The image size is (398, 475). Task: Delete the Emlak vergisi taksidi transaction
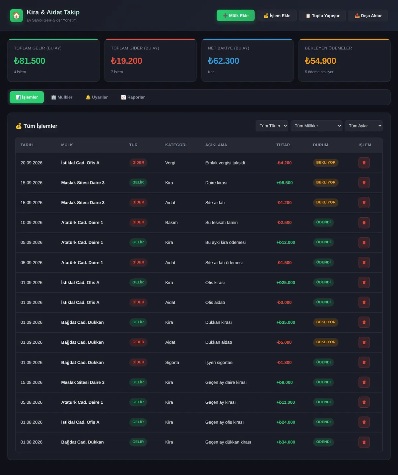tap(364, 163)
